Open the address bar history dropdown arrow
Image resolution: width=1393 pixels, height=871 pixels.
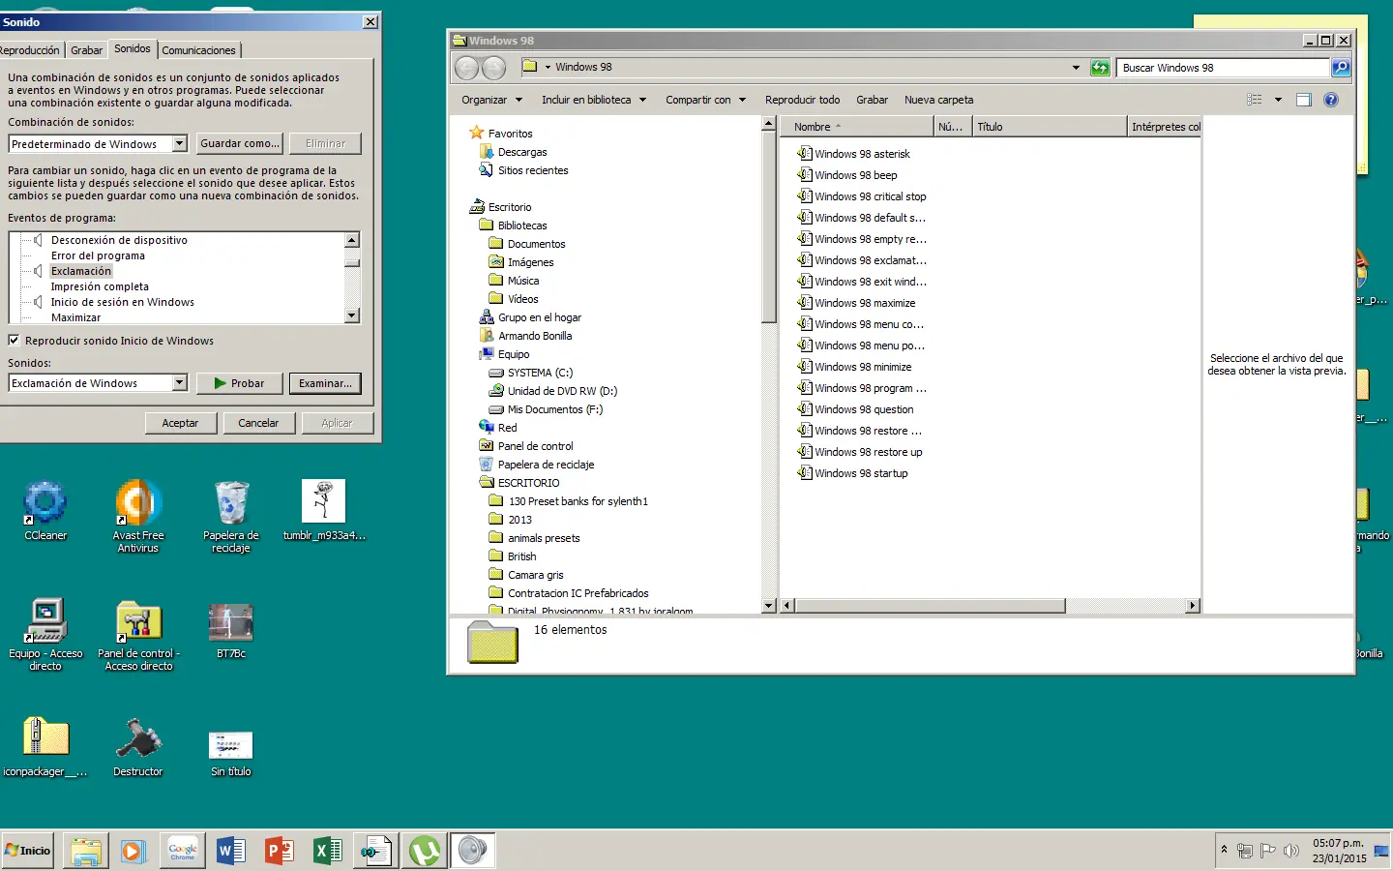click(x=1076, y=68)
